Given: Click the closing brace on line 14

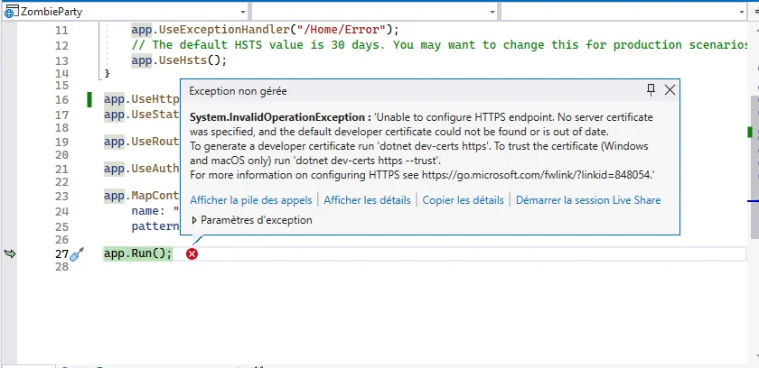Looking at the screenshot, I should point(107,74).
